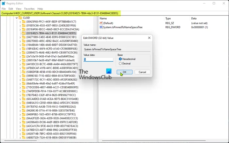Image resolution: width=229 pixels, height=143 pixels.
Task: Click the tree pane horizontal scrollbar
Action: [x=20, y=141]
